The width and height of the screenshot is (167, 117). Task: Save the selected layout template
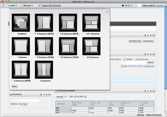click(14, 86)
